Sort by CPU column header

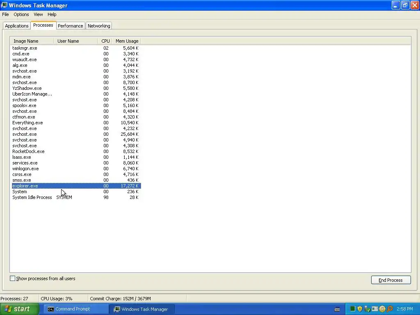click(105, 41)
